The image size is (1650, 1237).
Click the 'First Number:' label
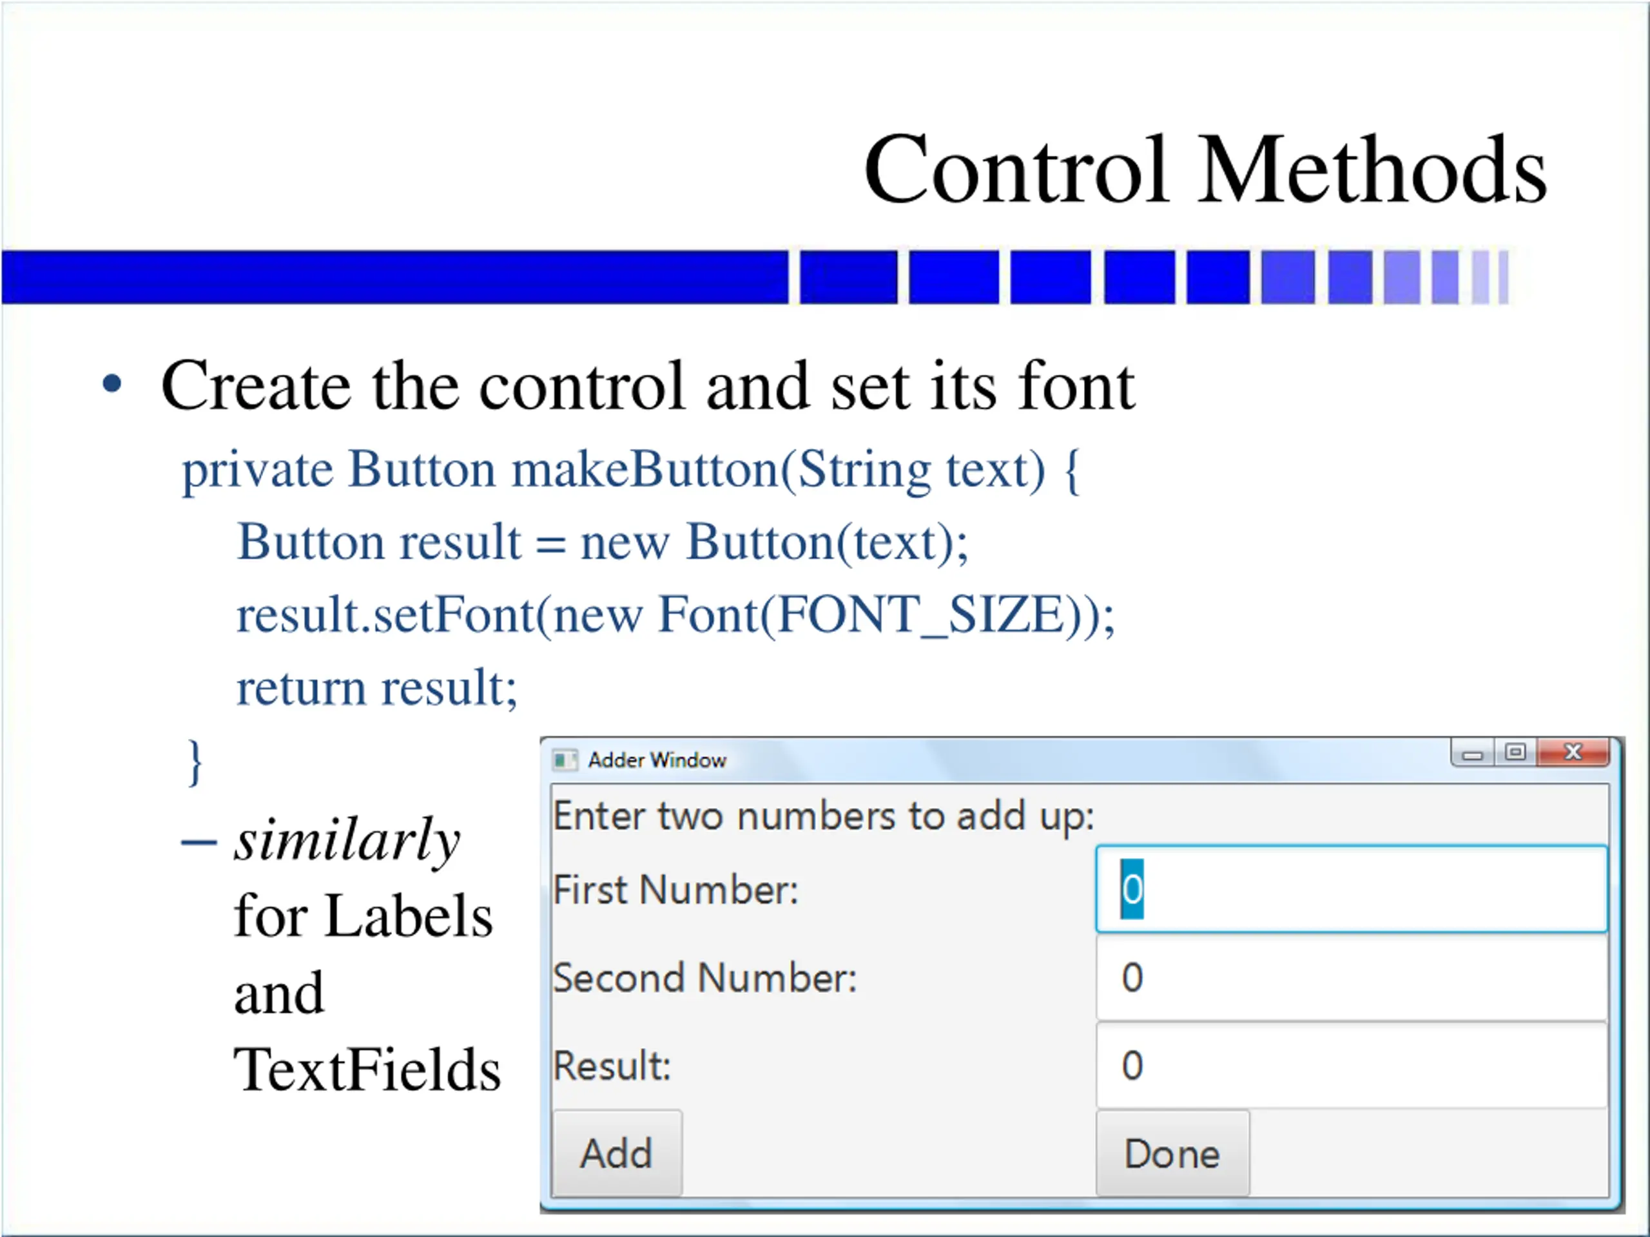(x=675, y=890)
